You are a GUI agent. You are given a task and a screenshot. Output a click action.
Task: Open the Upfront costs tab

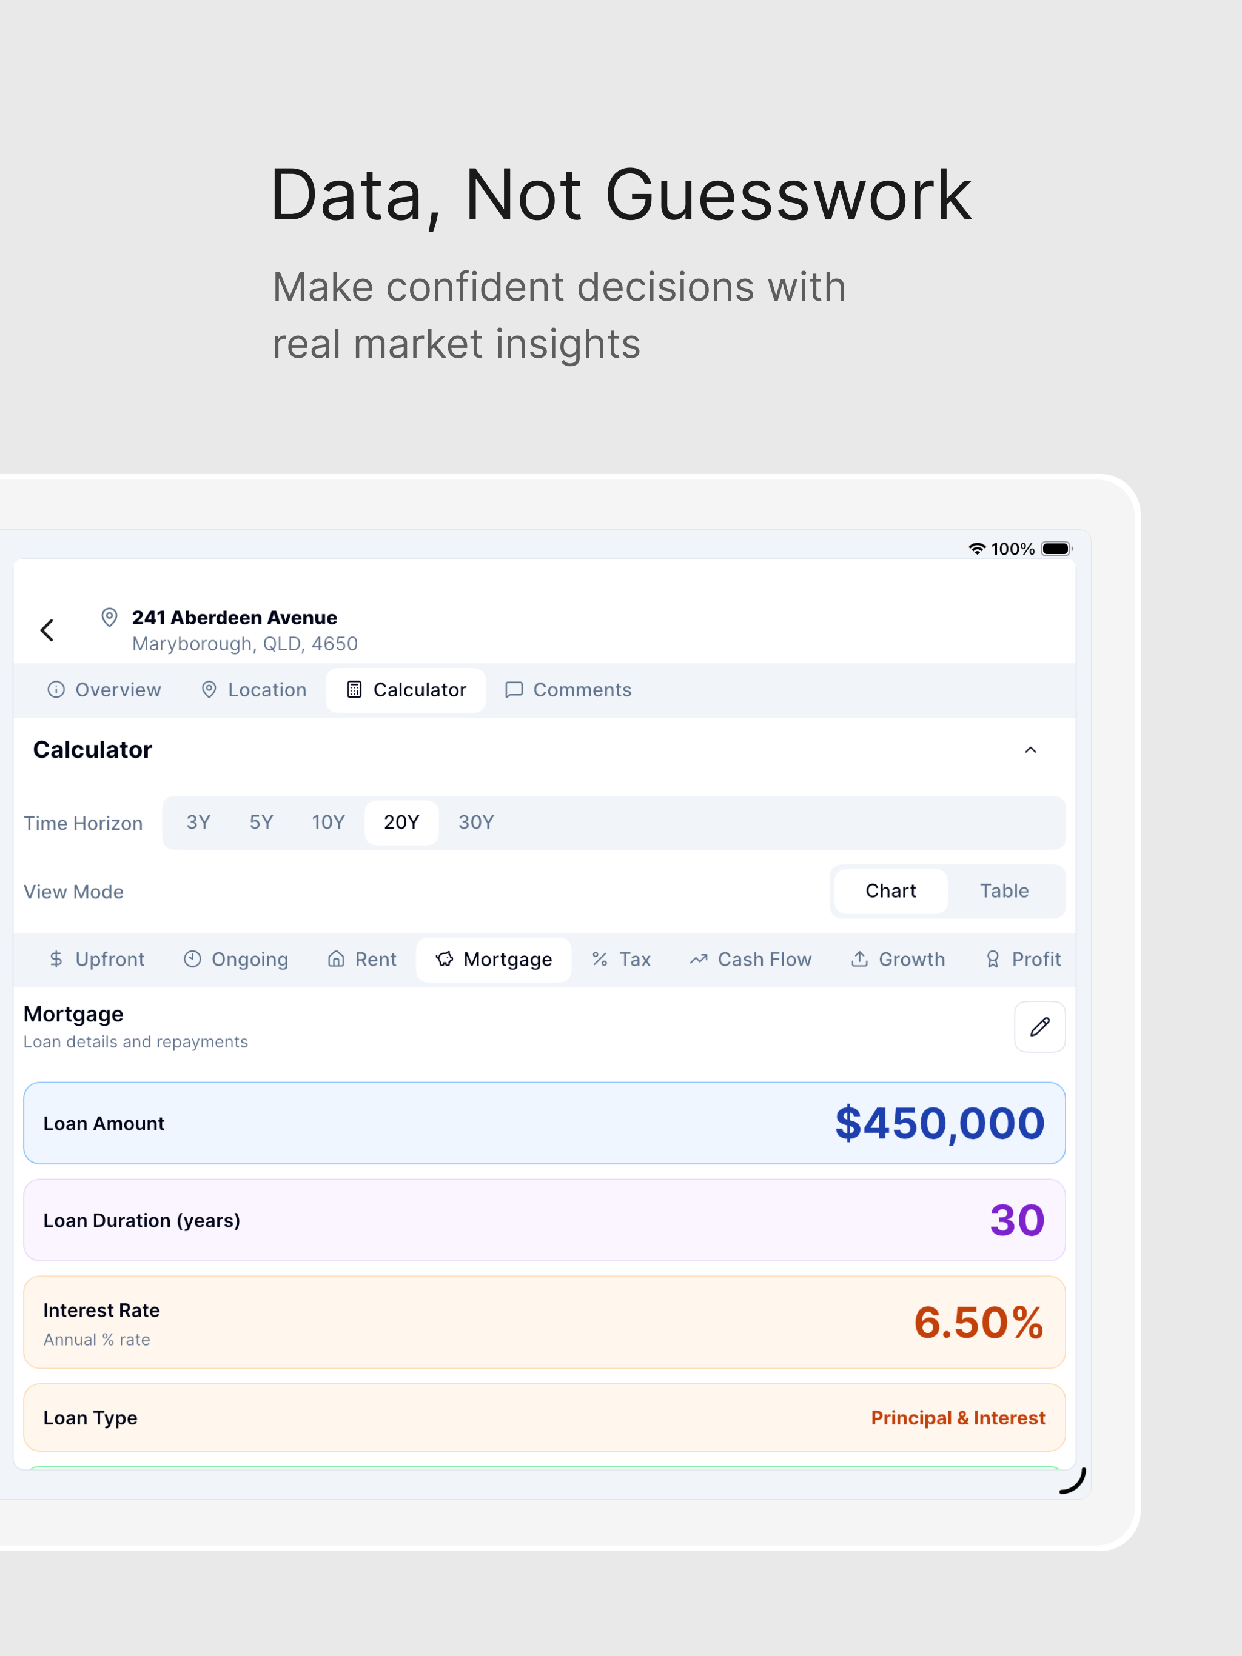[x=96, y=960]
